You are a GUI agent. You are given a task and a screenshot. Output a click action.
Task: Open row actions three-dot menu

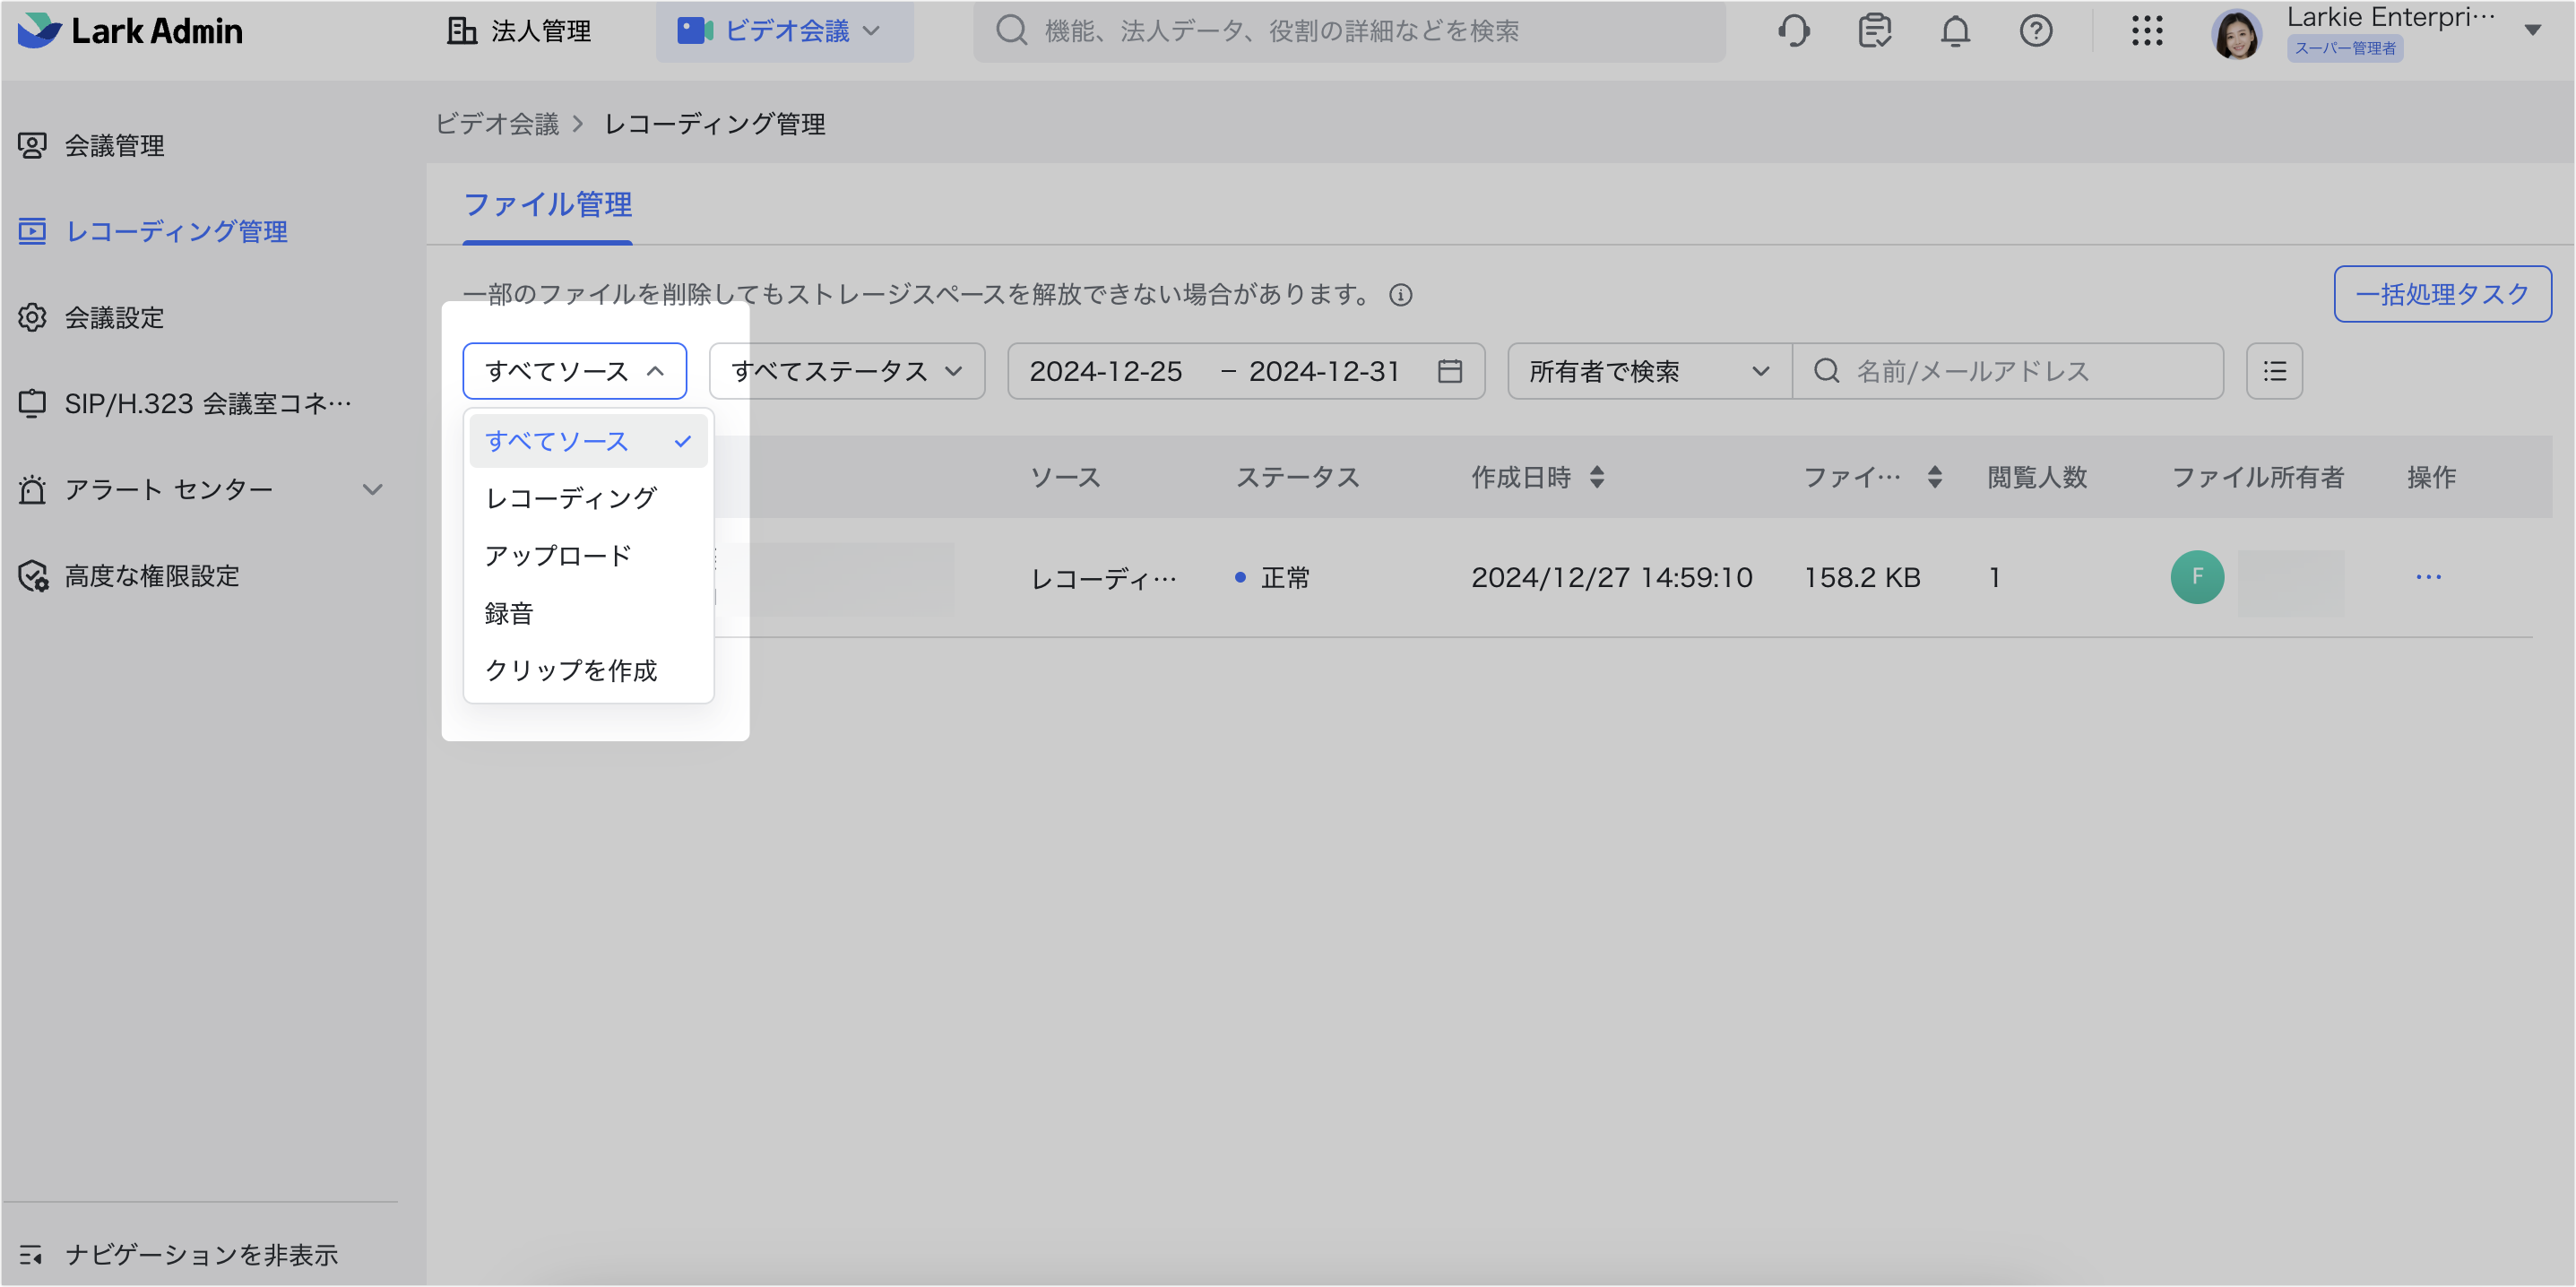[2428, 577]
